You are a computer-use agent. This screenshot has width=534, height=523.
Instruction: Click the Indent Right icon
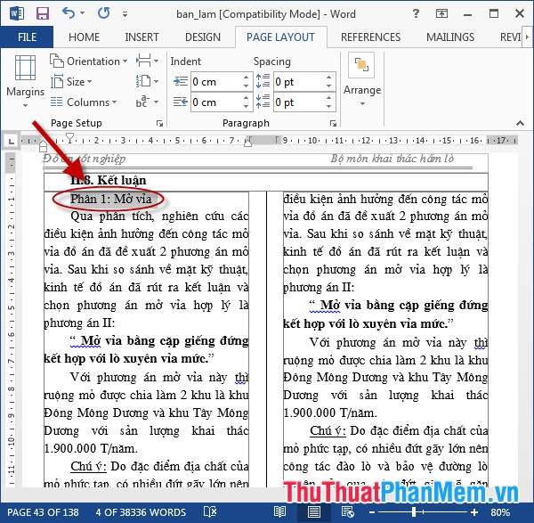(180, 102)
